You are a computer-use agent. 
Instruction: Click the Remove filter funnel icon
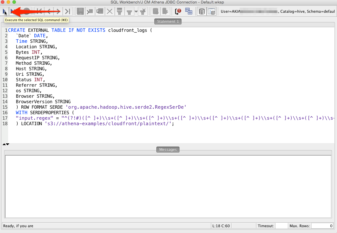coord(143,11)
